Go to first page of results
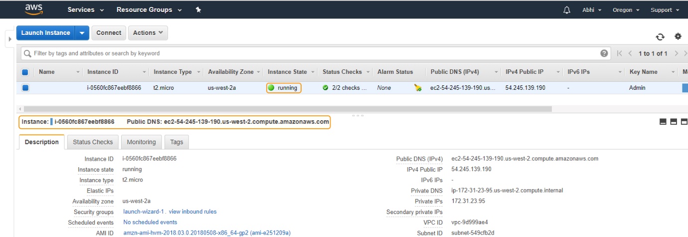The height and width of the screenshot is (237, 688). click(x=620, y=53)
